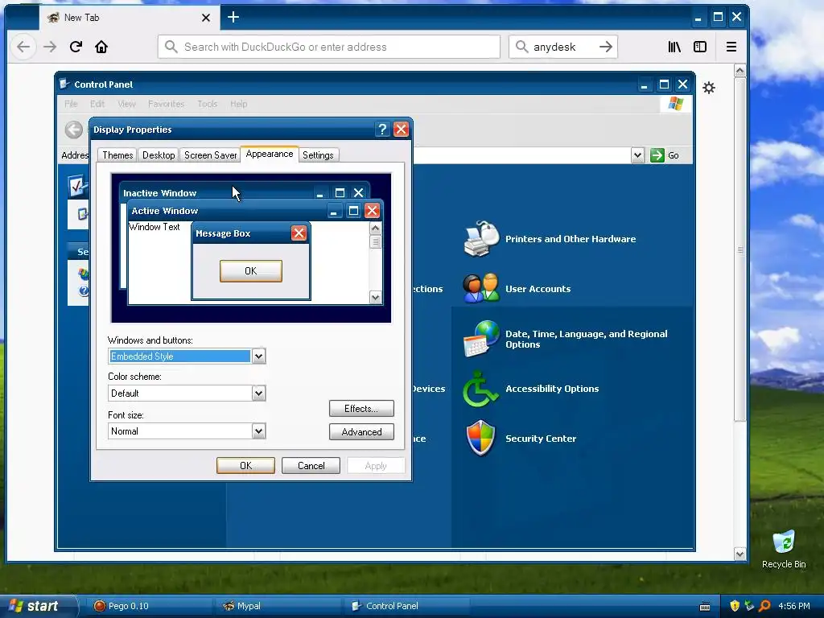Click the Mypal taskbar button

pyautogui.click(x=278, y=606)
